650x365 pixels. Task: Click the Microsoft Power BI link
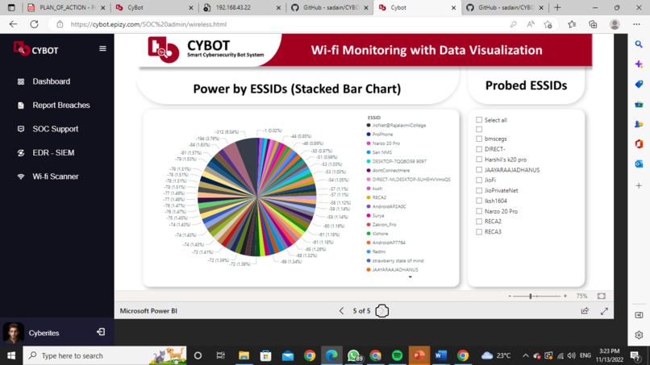click(x=148, y=311)
